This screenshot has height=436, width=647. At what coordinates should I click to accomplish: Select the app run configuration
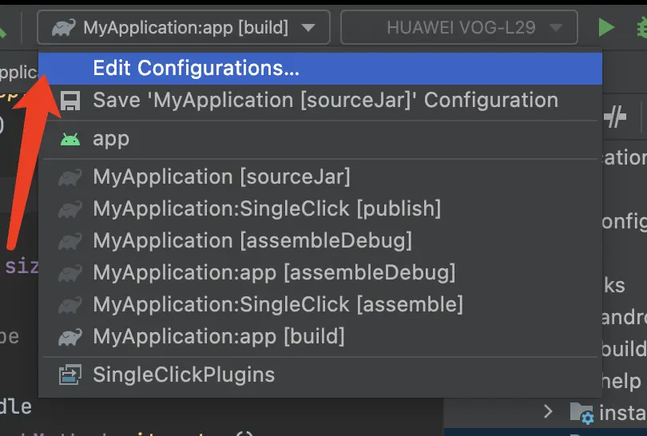click(x=111, y=139)
